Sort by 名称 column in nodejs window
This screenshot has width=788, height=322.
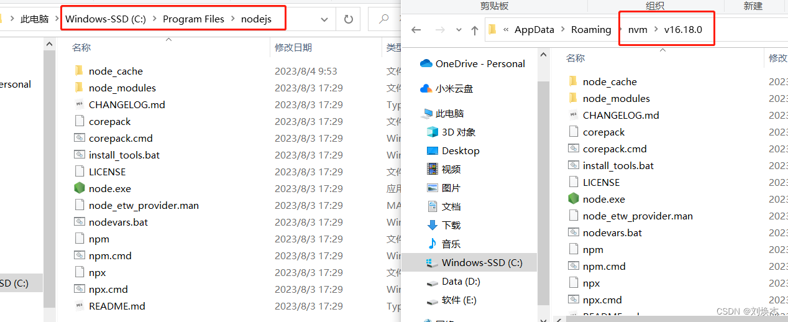point(81,48)
